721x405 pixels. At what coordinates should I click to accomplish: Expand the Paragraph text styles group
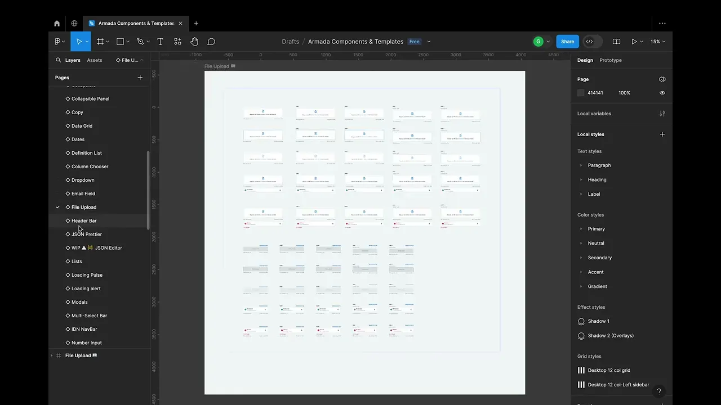click(581, 165)
